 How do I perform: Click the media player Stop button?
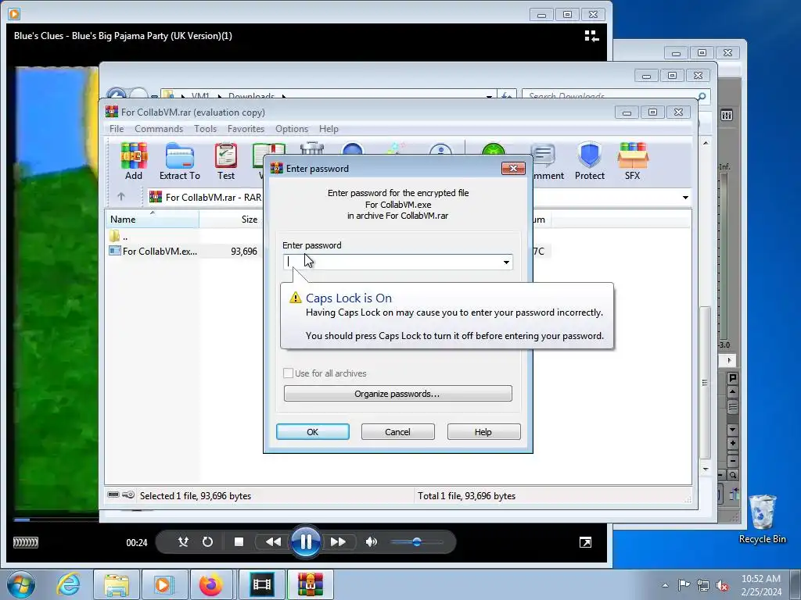(x=239, y=542)
